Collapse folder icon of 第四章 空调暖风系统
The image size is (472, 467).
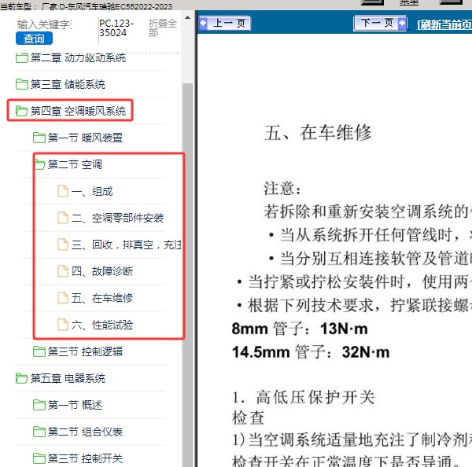tap(22, 111)
